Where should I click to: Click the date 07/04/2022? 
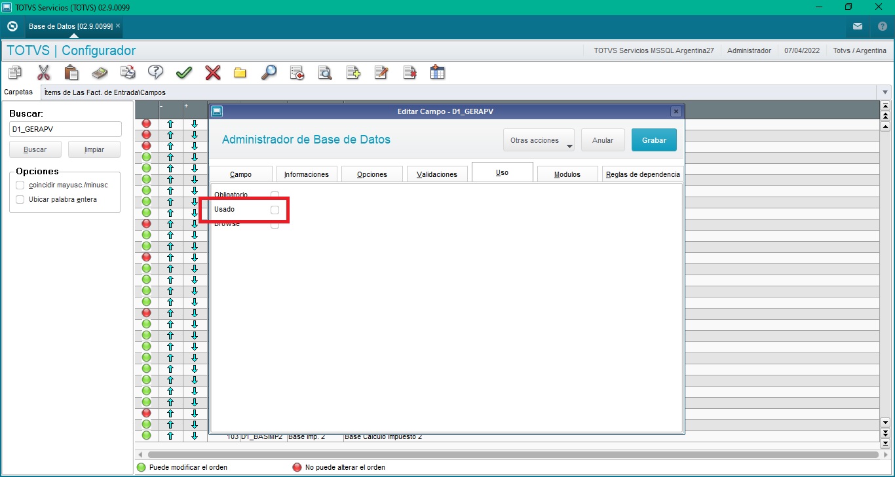point(802,50)
